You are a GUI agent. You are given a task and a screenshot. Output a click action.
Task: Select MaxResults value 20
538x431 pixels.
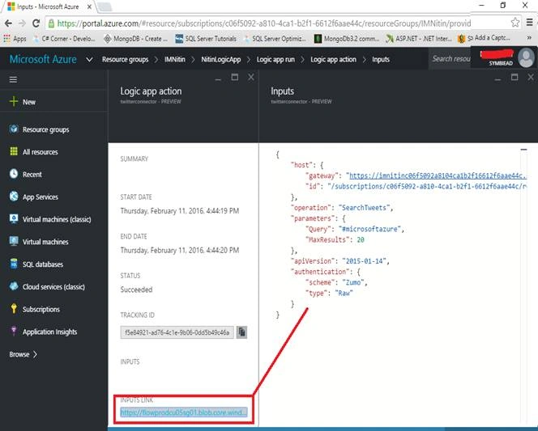(x=361, y=239)
